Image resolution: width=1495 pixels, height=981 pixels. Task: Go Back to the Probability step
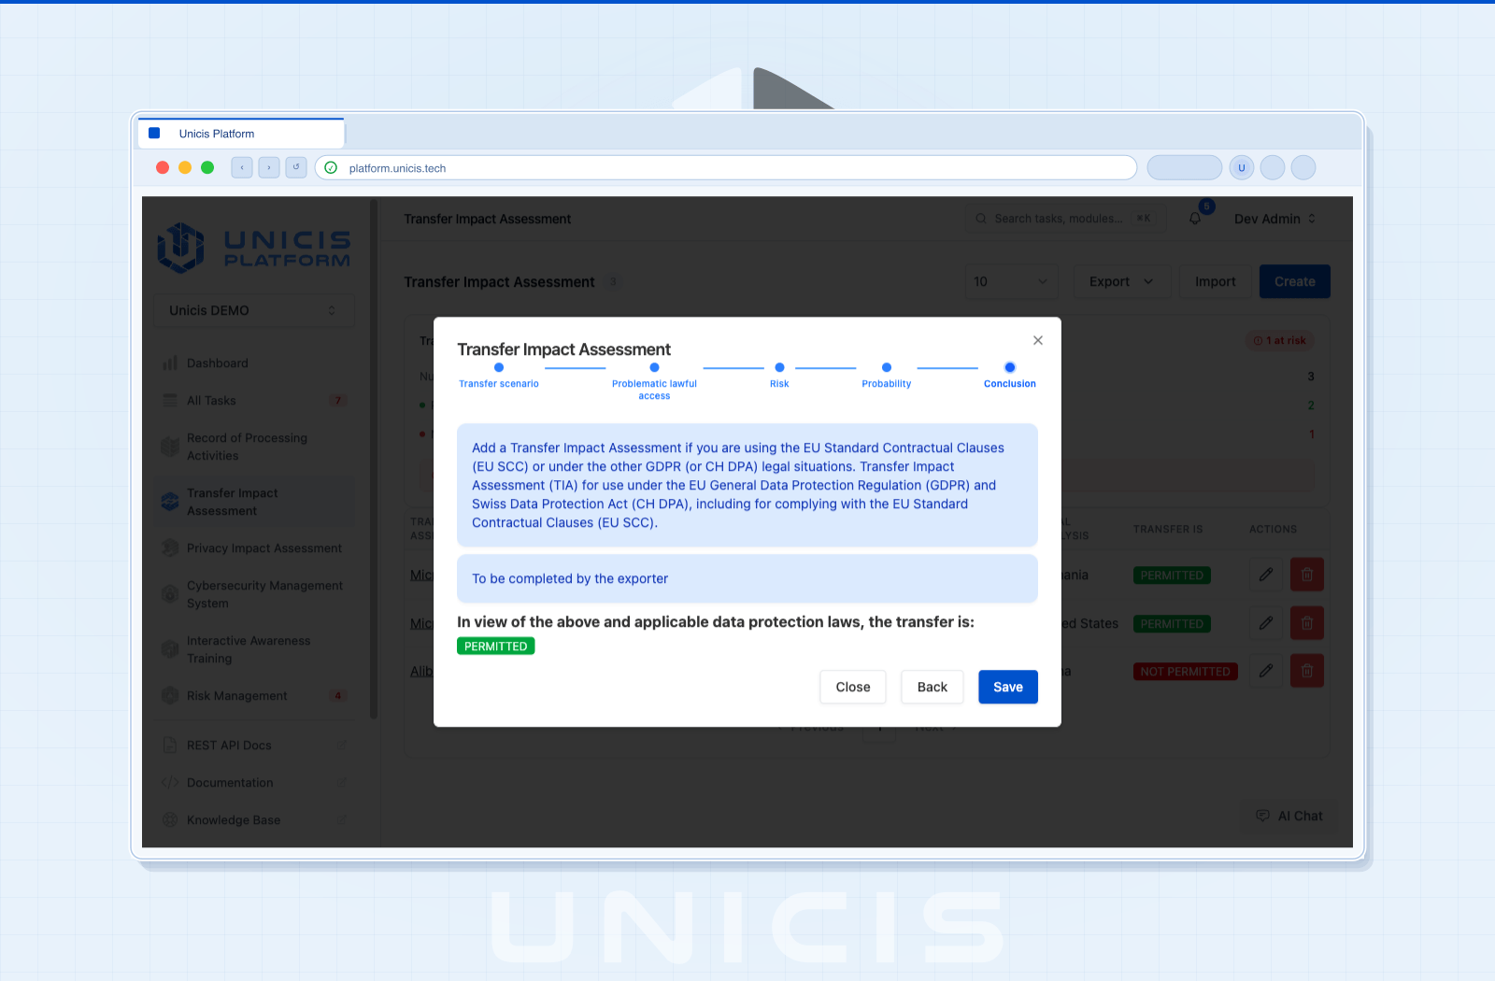point(932,687)
